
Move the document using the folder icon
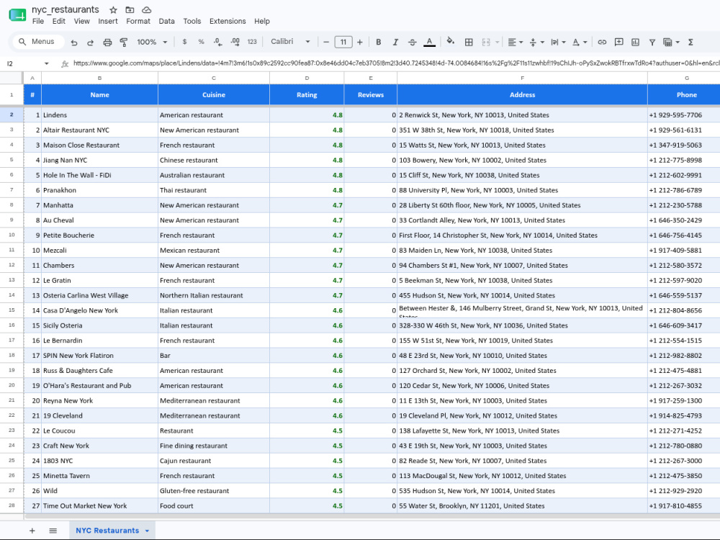point(130,9)
